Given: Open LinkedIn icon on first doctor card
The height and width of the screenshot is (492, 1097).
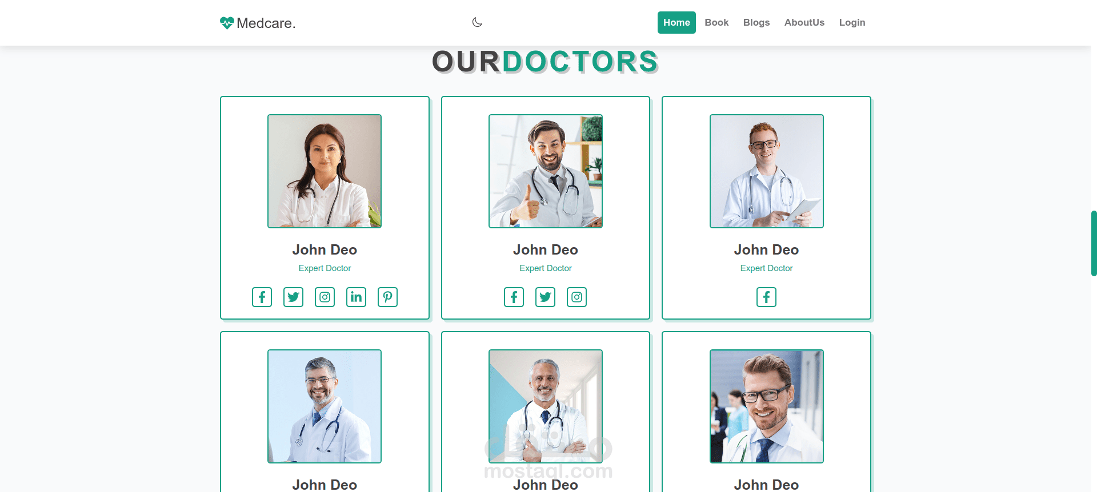Looking at the screenshot, I should [x=356, y=297].
